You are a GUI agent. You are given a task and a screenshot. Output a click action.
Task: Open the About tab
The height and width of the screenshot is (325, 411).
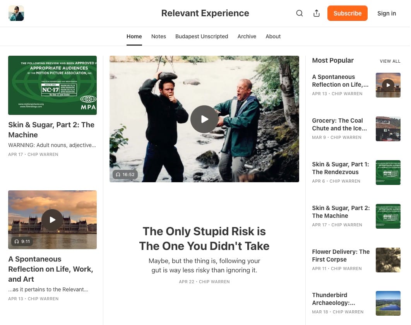273,36
